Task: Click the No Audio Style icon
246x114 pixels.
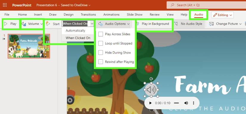Action: coord(176,24)
